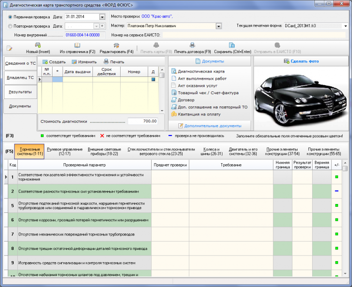Click the blue square in column Д
352x287 pixels.
(153, 79)
